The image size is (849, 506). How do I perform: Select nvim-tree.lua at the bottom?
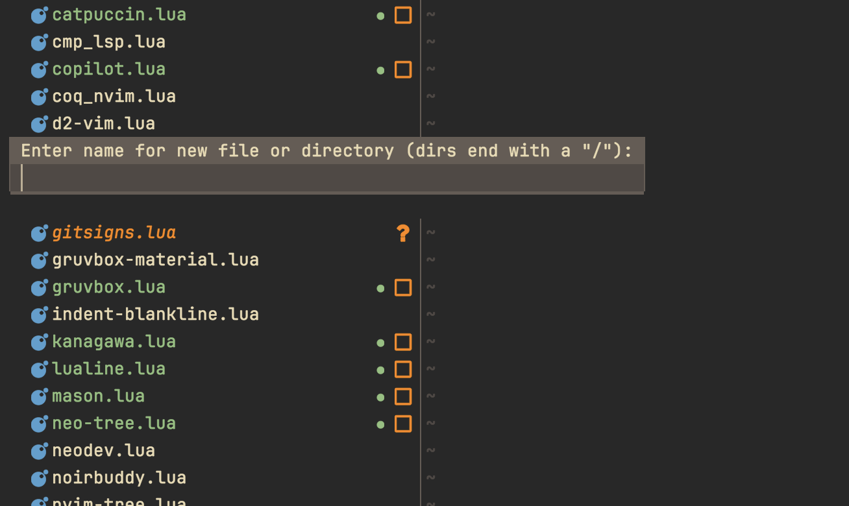click(x=114, y=503)
